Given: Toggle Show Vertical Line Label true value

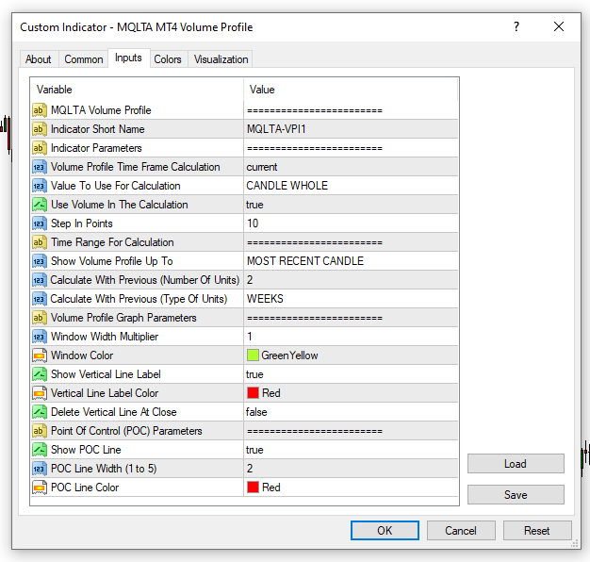Looking at the screenshot, I should [x=351, y=374].
